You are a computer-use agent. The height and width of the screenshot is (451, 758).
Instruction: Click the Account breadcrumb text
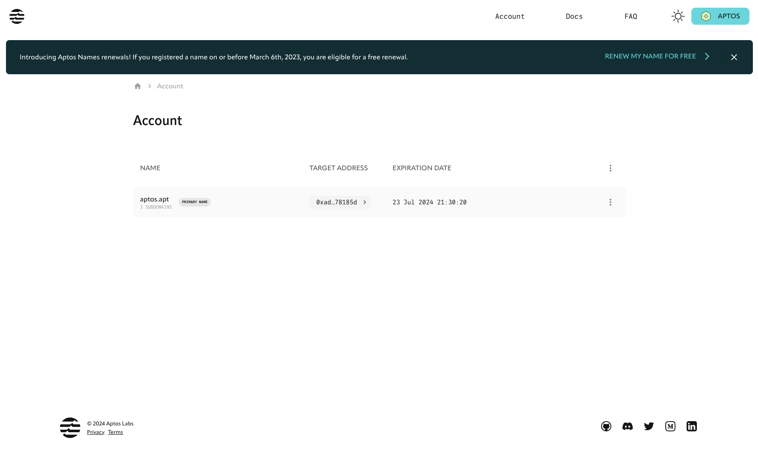pos(170,86)
